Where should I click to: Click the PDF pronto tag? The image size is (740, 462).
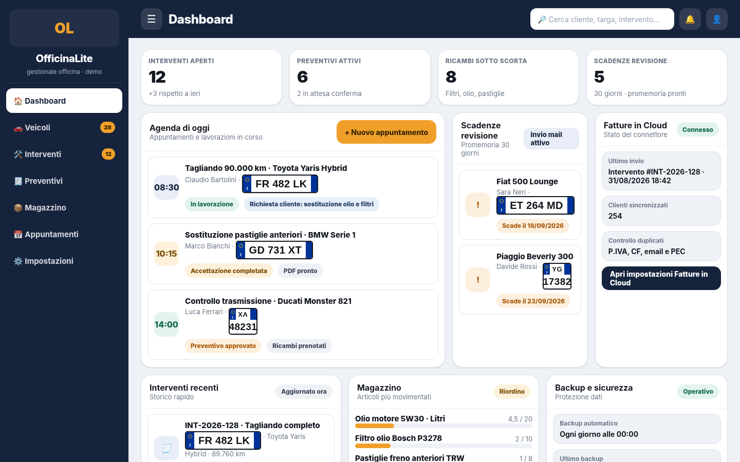point(301,271)
